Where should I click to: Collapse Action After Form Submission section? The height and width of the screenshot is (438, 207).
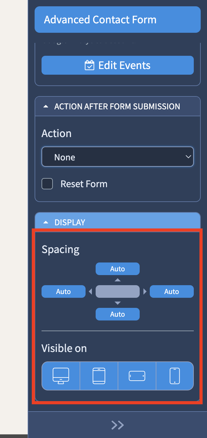(118, 107)
